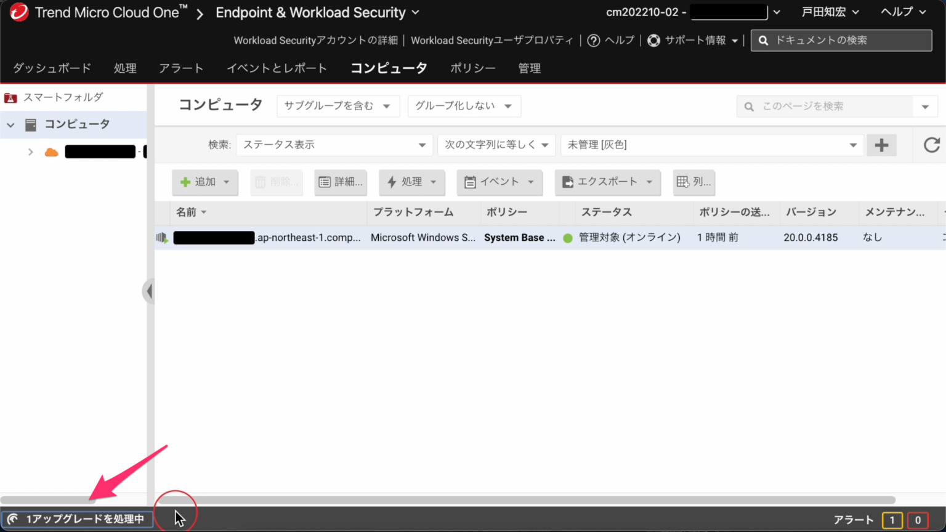Click the 1アップグレードを処理中 status button
This screenshot has height=532, width=946.
click(x=78, y=518)
